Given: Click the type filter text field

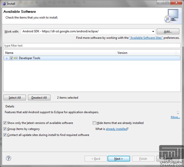Looking at the screenshot, I should tap(92, 46).
